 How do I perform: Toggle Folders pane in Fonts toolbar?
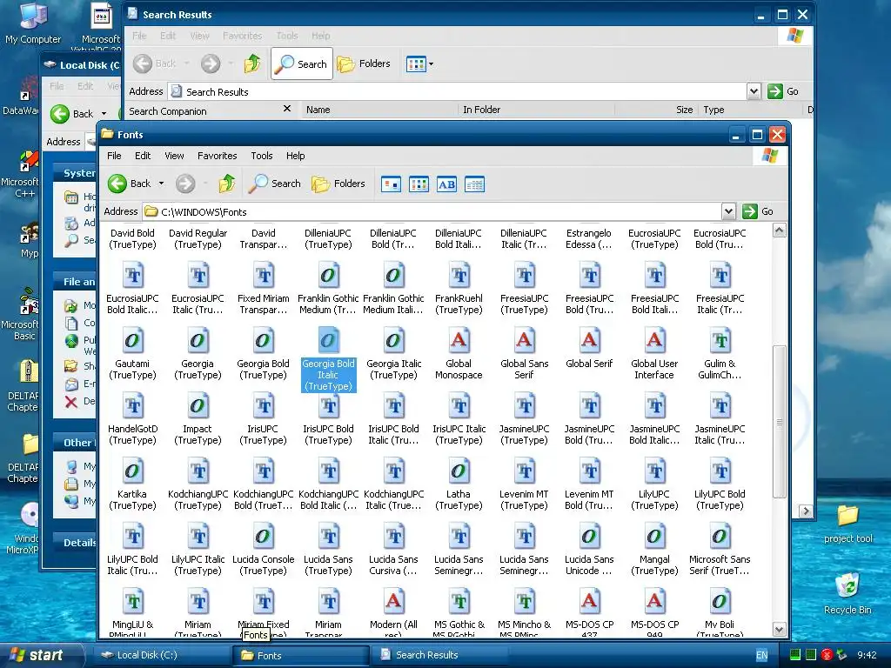click(x=338, y=184)
